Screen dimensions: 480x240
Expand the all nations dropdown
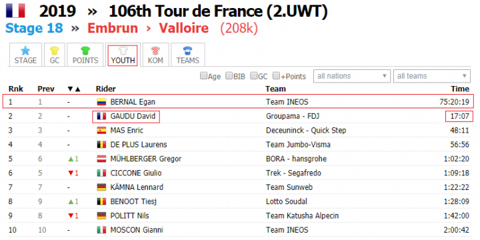(x=352, y=76)
